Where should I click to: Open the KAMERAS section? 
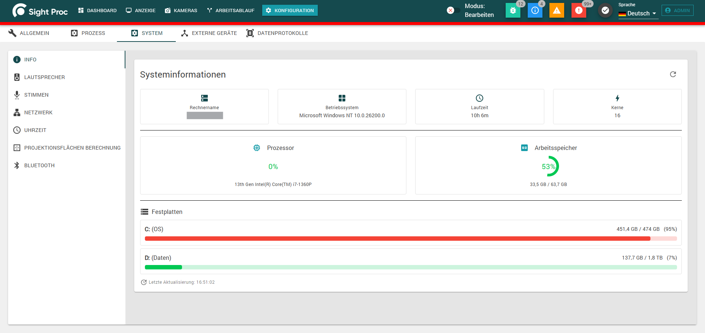181,10
